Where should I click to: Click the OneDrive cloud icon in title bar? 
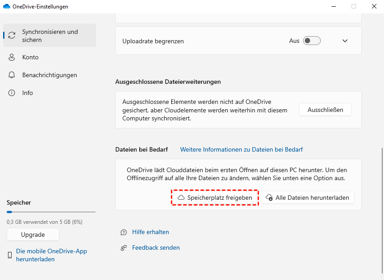(x=7, y=7)
